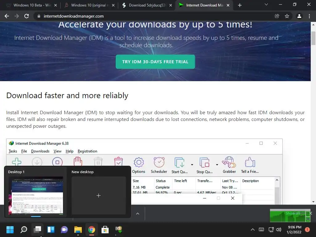Click IDM Tell a Friend thumbs-up icon

(250, 165)
